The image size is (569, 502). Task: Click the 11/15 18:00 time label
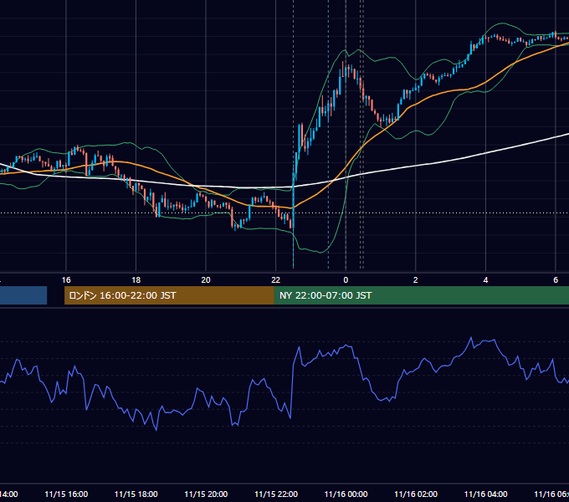[136, 494]
